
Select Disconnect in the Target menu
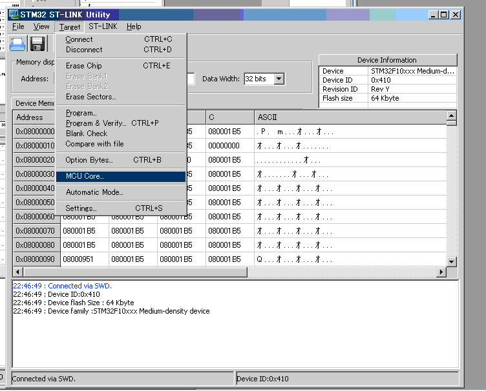(121, 50)
